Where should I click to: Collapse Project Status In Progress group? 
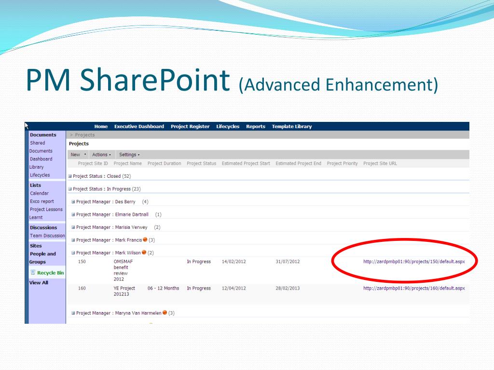[70, 189]
